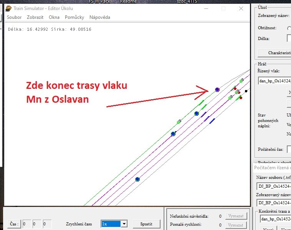Click the Charakteristi... button in Úkol panel
Screen dimensions: 291x230
(x=274, y=53)
